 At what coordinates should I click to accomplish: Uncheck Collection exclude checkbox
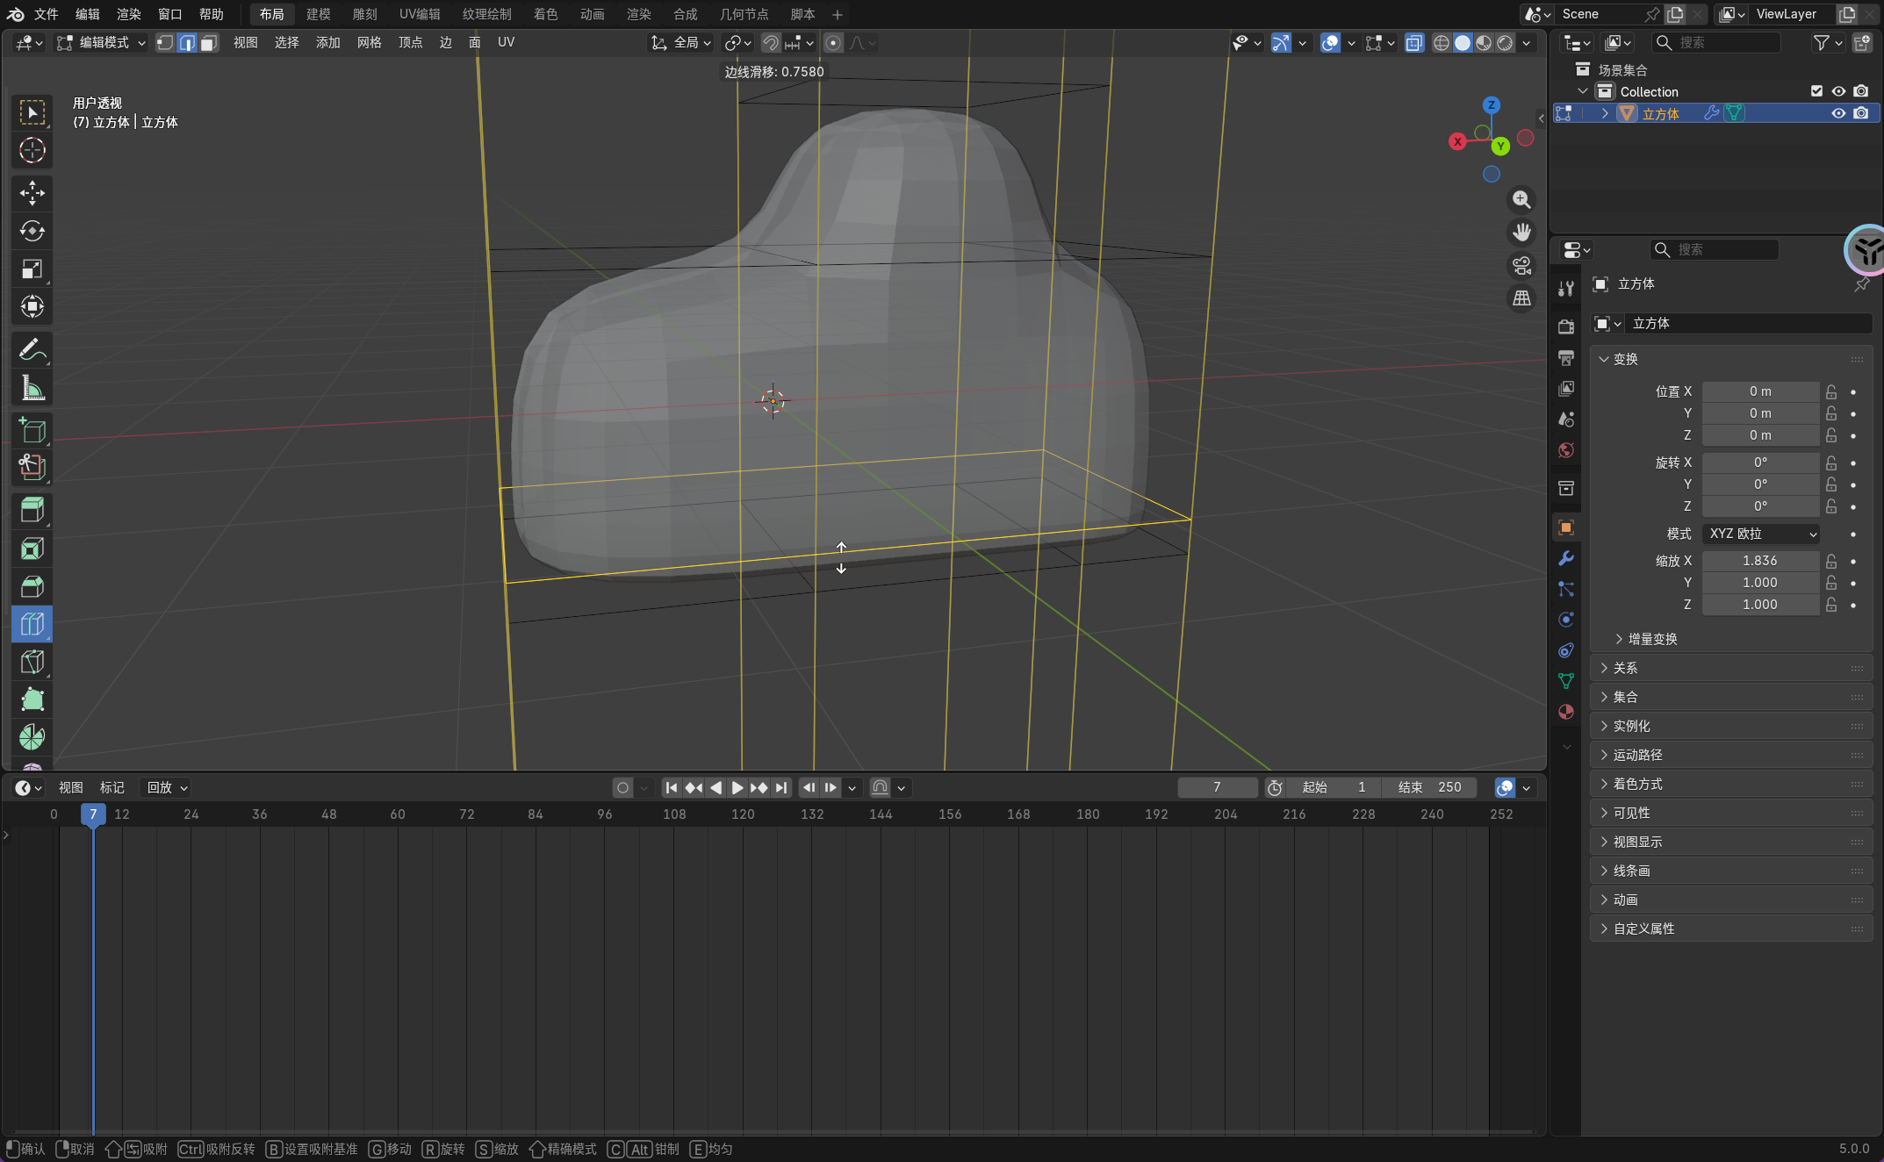[x=1816, y=91]
